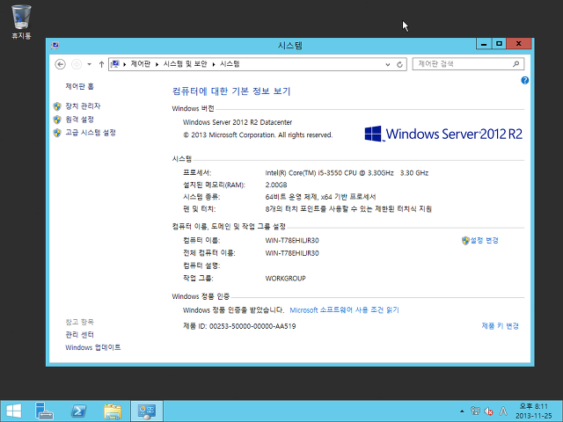
Task: Open Microsoft 소프트웨어 사용 조건 읽기 link
Action: [344, 310]
